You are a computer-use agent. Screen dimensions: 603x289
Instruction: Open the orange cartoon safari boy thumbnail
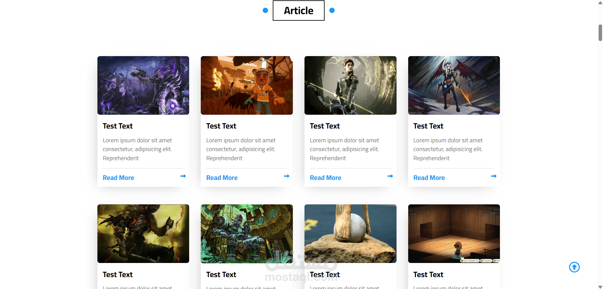pos(247,85)
